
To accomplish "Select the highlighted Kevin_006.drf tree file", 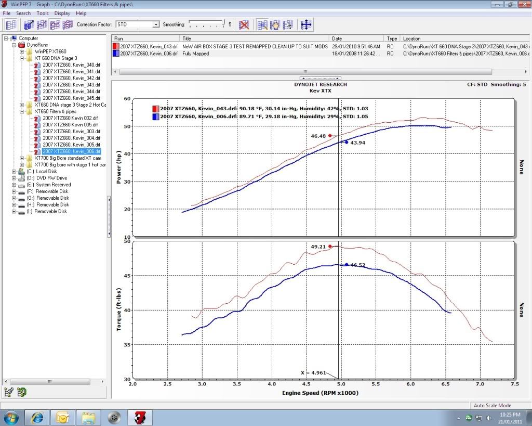I will 71,151.
